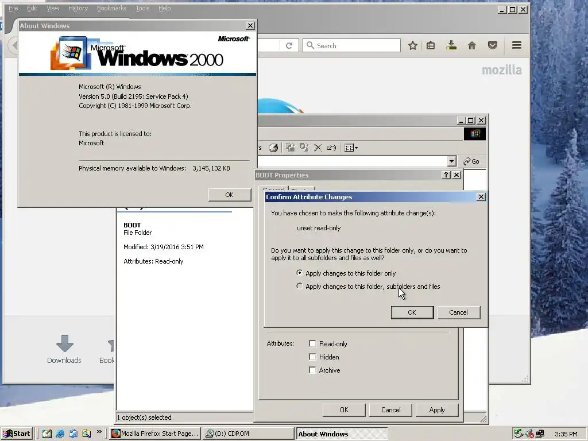This screenshot has width=588, height=441.
Task: Open the Firefox Edit menu
Action: tap(32, 8)
